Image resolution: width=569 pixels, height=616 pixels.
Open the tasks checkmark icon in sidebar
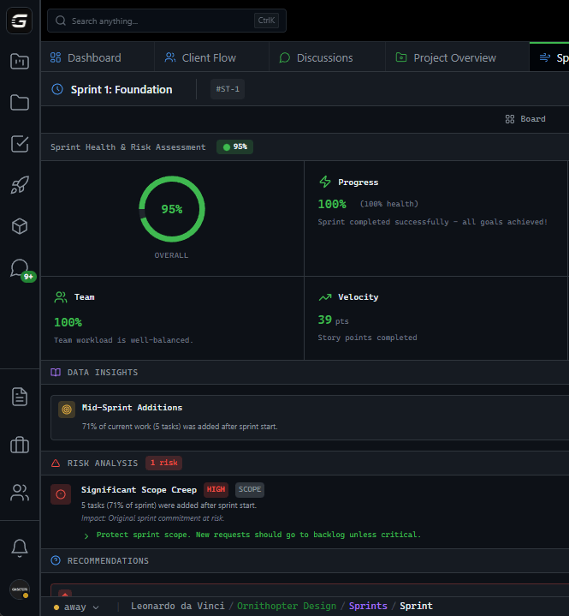(20, 144)
